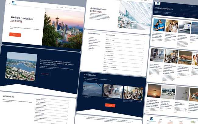Expand Change Management under Service Areas

pyautogui.click(x=125, y=44)
